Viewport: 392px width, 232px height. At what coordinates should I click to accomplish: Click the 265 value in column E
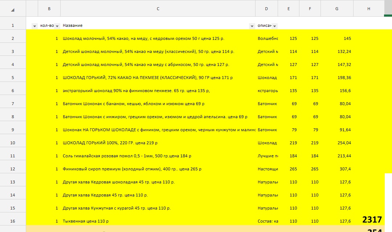coord(293,169)
